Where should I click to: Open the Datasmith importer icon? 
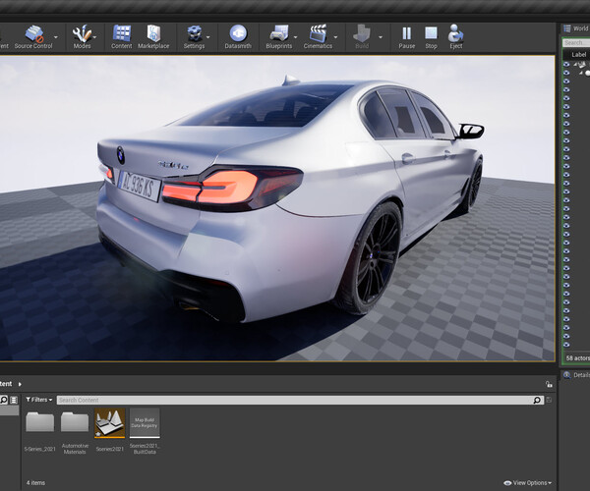coord(238,36)
